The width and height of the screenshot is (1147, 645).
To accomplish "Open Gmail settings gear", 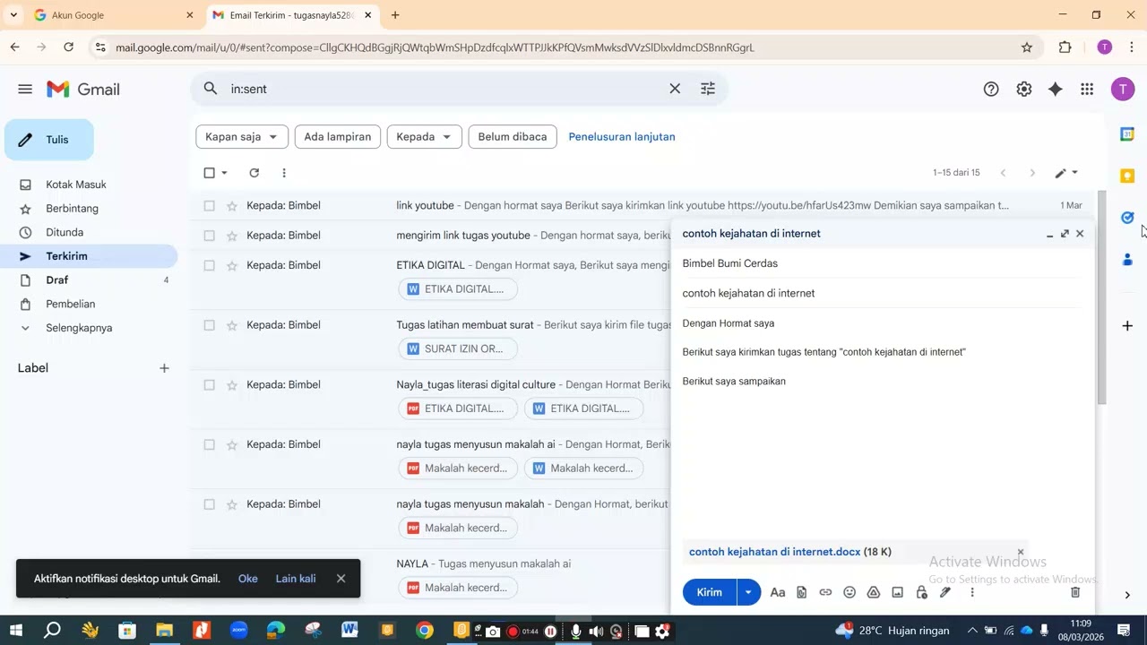I will (x=1024, y=89).
